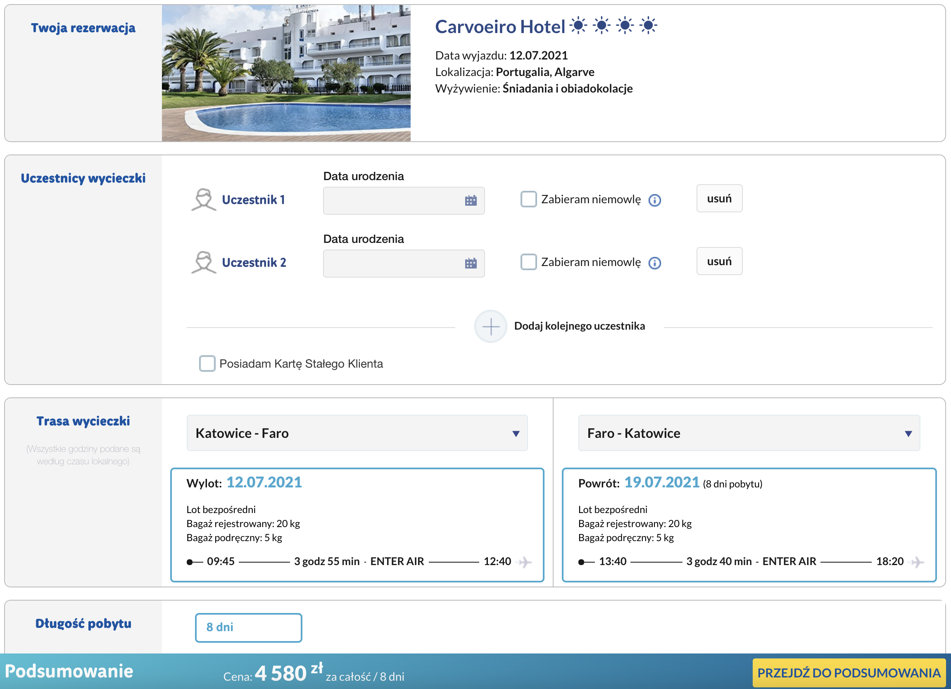This screenshot has width=951, height=689.
Task: Remove Uczestnik 1 using usuń button
Action: 719,198
